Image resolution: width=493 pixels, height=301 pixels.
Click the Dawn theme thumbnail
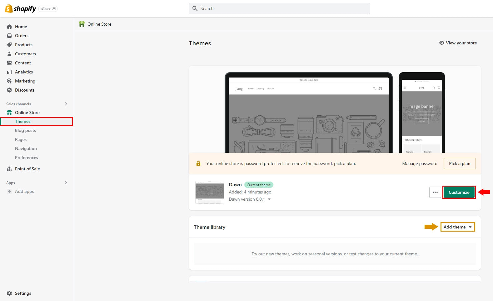click(210, 192)
